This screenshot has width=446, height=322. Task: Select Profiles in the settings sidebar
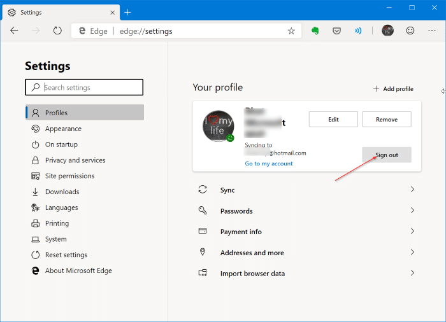click(x=85, y=113)
